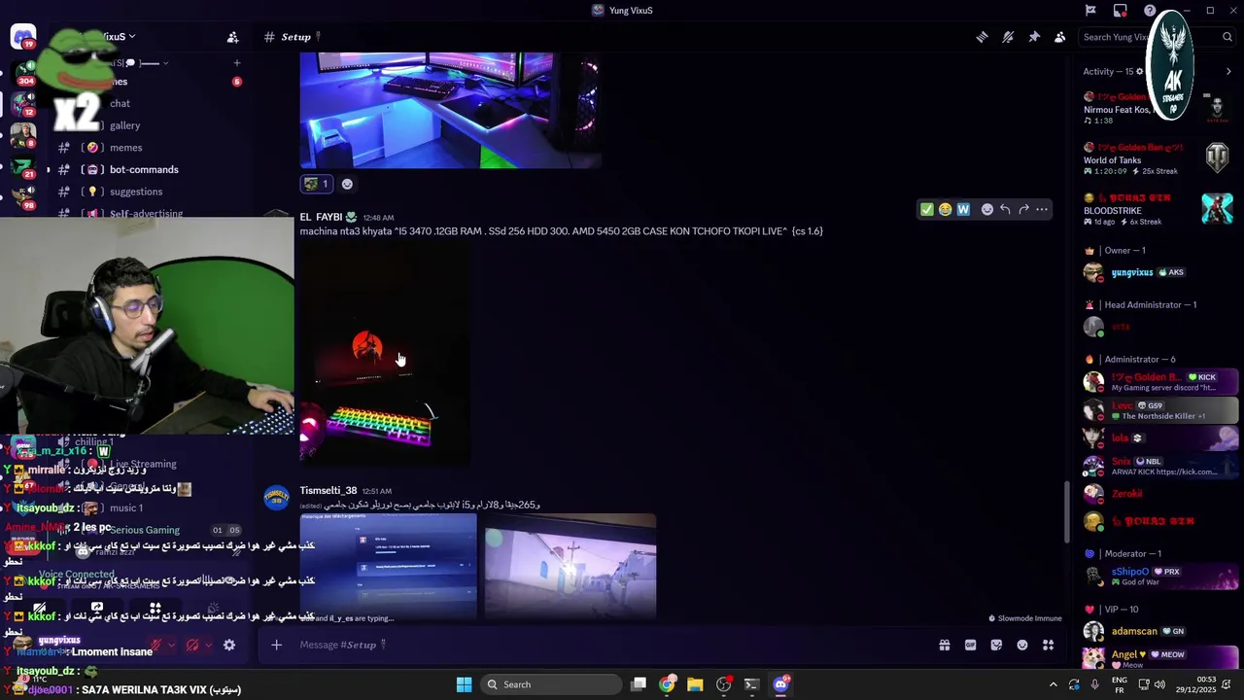Open the top desk setup image
The image size is (1244, 700).
[450, 110]
